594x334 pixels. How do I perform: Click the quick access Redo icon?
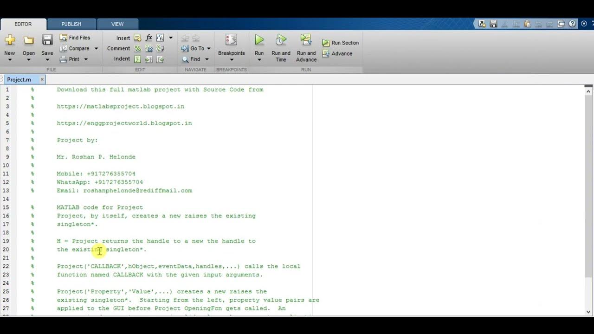pyautogui.click(x=550, y=24)
